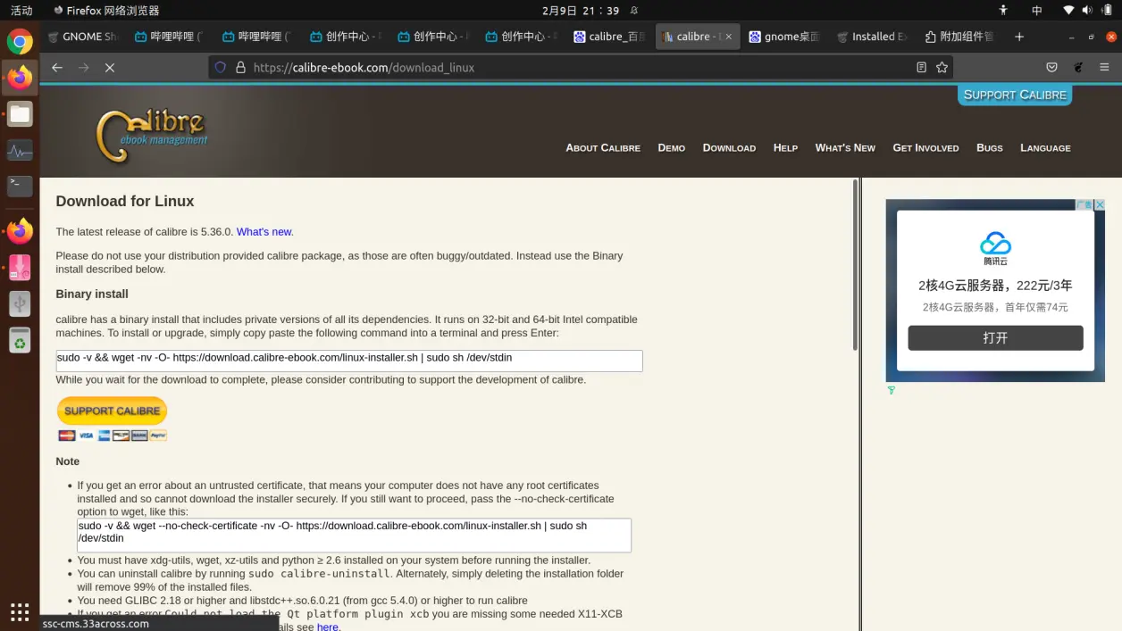Click the tracking protection shield icon
The height and width of the screenshot is (631, 1122).
point(221,67)
